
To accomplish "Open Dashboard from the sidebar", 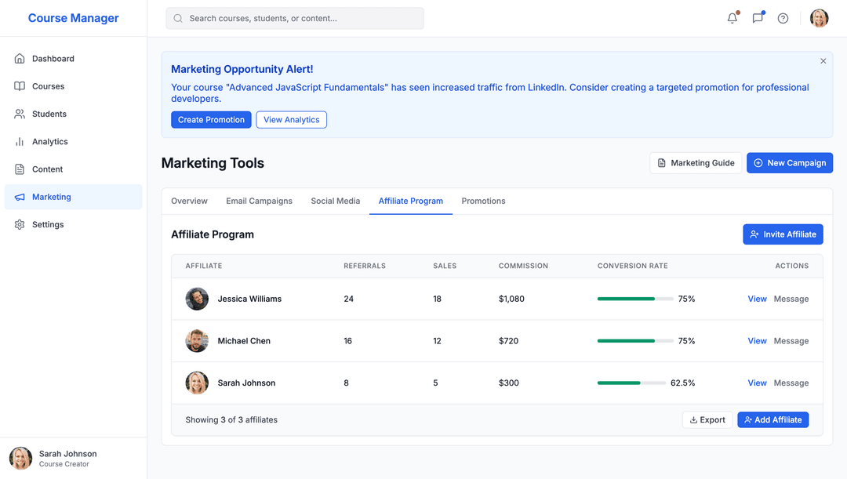I will point(53,59).
